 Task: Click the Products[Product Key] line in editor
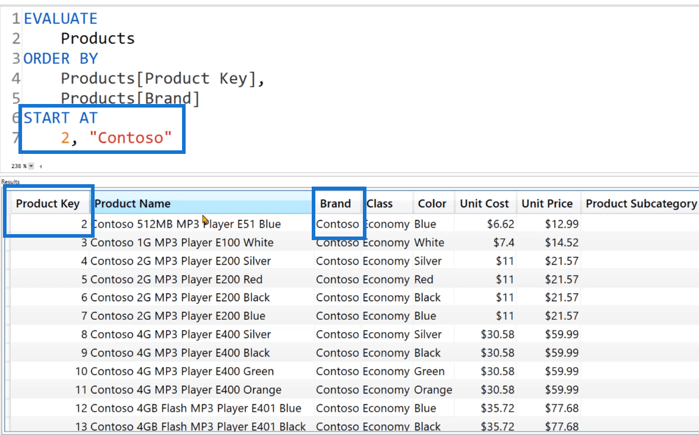[x=163, y=79]
